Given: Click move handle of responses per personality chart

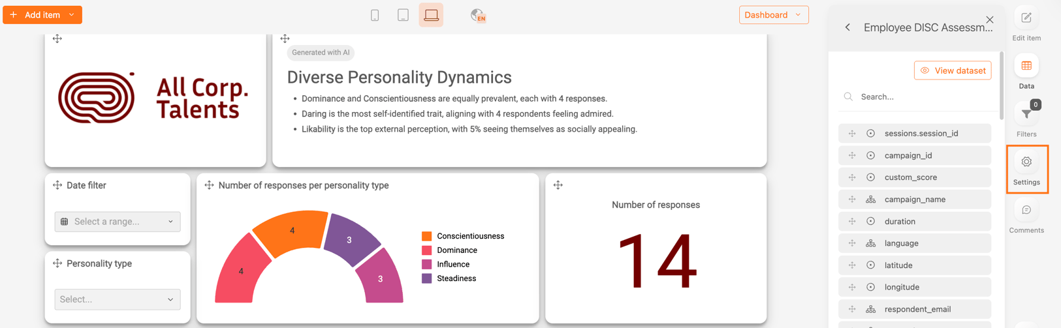Looking at the screenshot, I should [x=209, y=185].
